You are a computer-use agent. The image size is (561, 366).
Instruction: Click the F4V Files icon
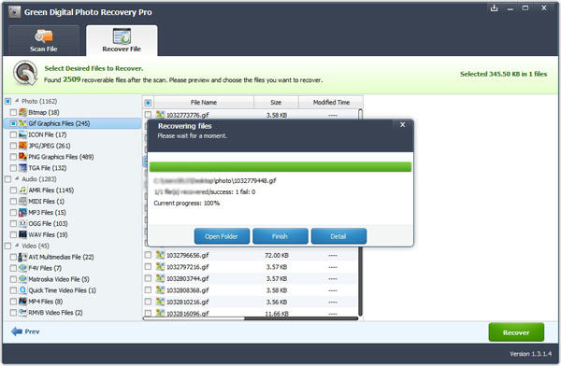pyautogui.click(x=22, y=268)
